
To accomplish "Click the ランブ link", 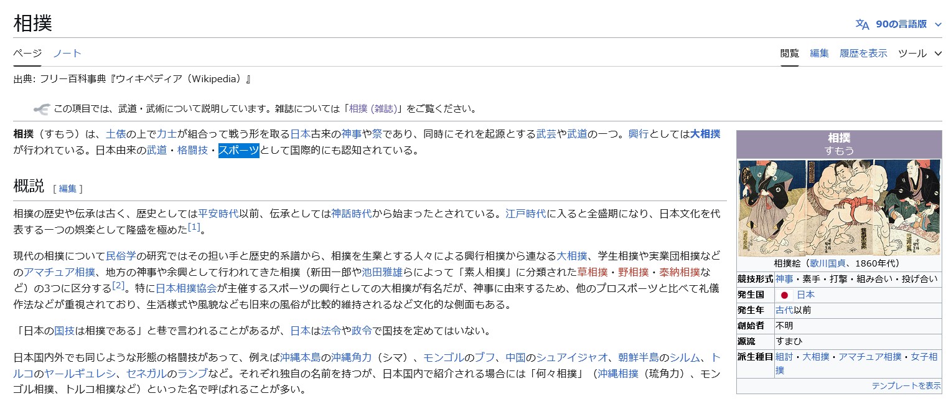I will coord(192,374).
